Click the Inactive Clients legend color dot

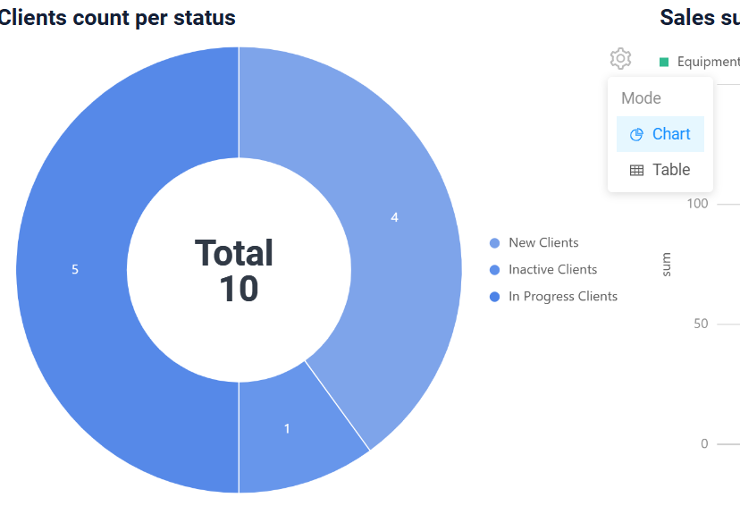point(494,270)
